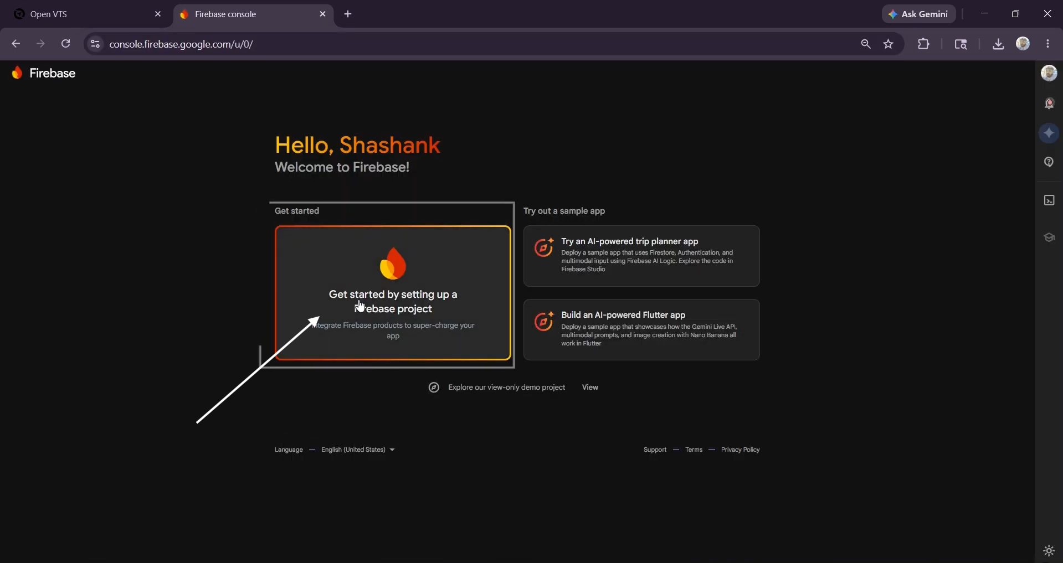Open Gemini in Firebase sparkle icon
This screenshot has height=563, width=1063.
[x=1049, y=133]
